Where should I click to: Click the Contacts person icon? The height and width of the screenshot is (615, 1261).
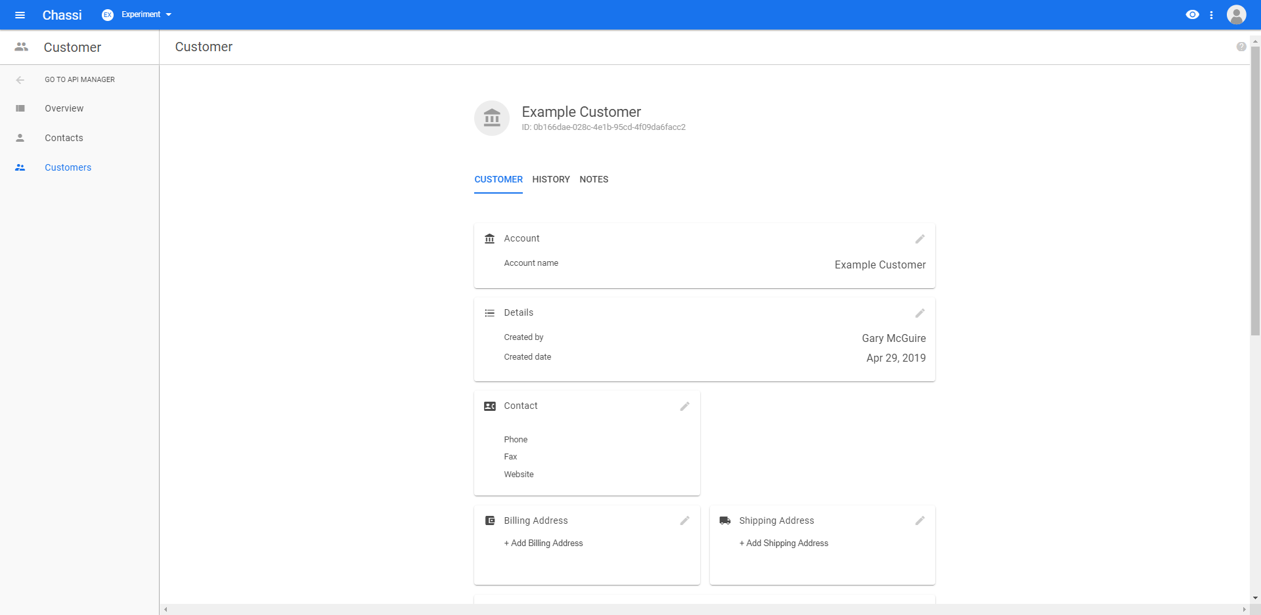(20, 138)
